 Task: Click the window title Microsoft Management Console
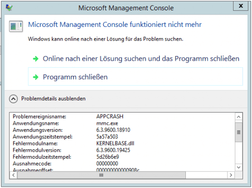point(126,8)
